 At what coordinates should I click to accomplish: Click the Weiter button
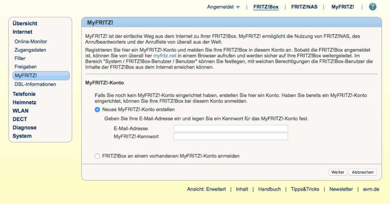338,172
